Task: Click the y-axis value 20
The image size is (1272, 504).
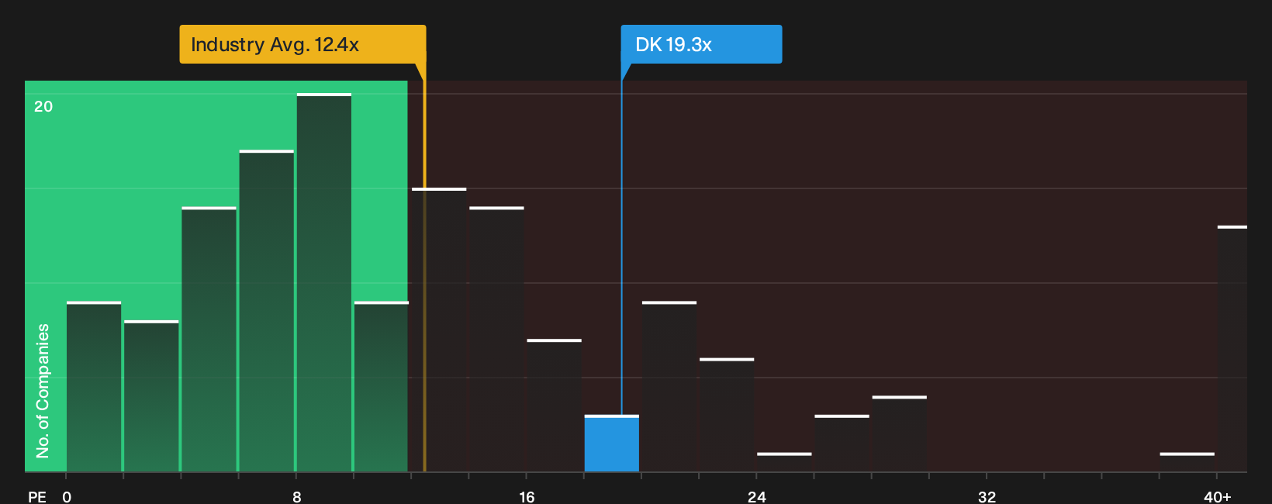Action: [x=43, y=106]
